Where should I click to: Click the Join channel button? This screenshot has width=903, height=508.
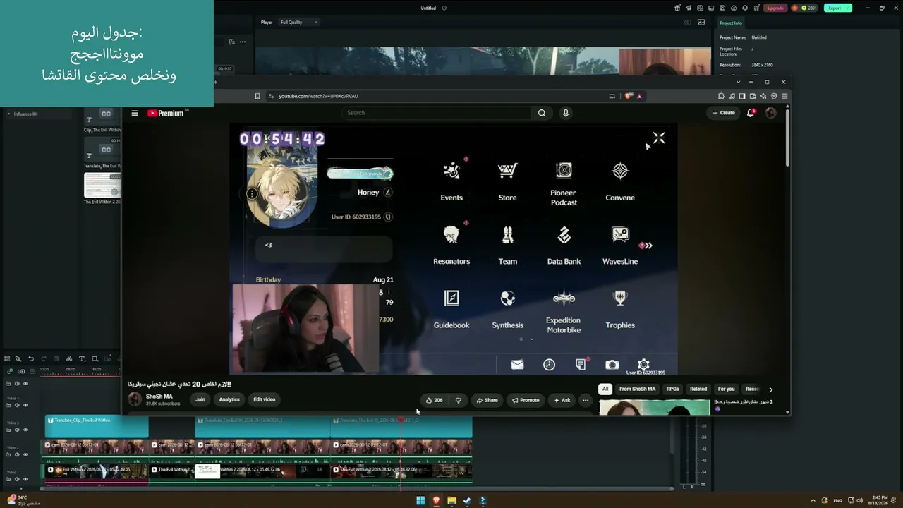tap(200, 399)
